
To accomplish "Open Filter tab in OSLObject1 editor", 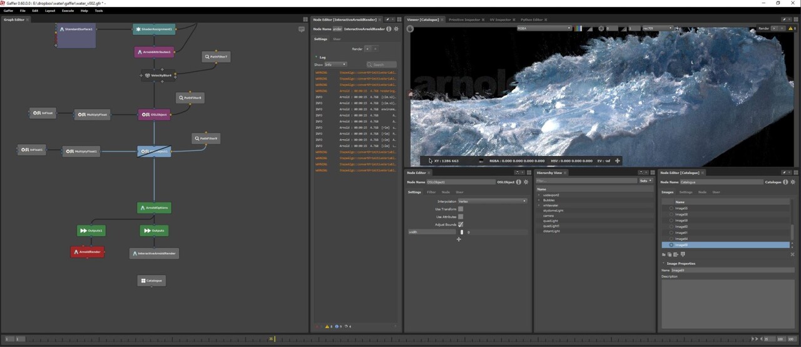I will point(431,192).
